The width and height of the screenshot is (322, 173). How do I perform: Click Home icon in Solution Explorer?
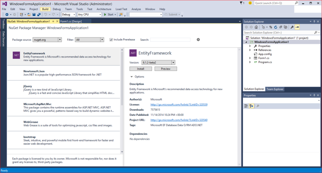coord(256,27)
